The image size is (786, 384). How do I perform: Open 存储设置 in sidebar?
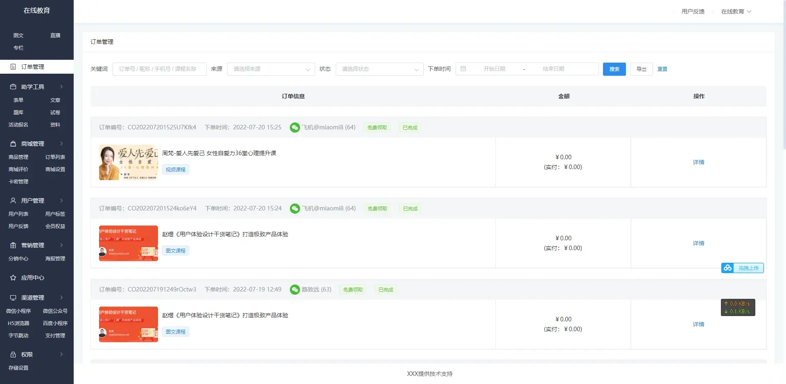pos(18,368)
